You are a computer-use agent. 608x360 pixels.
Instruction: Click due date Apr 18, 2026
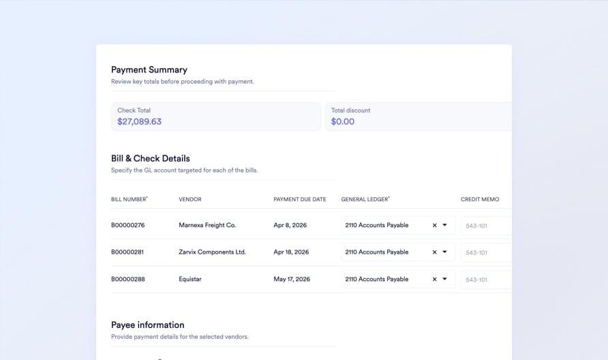[x=291, y=252]
